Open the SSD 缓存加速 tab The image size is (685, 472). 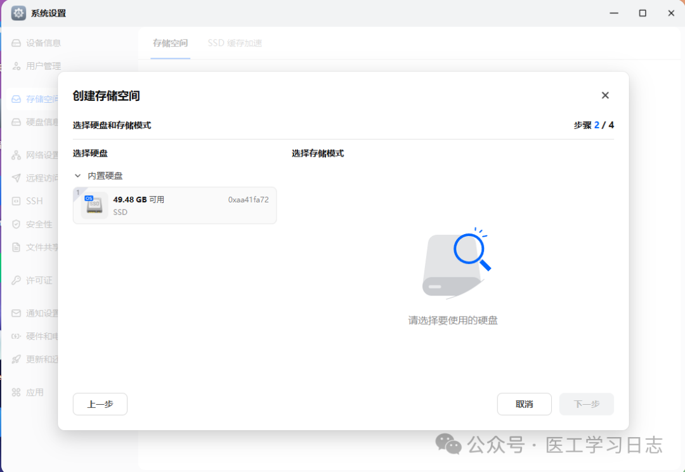pos(235,43)
